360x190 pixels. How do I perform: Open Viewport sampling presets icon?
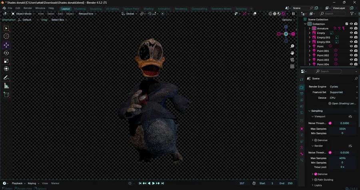[350, 116]
